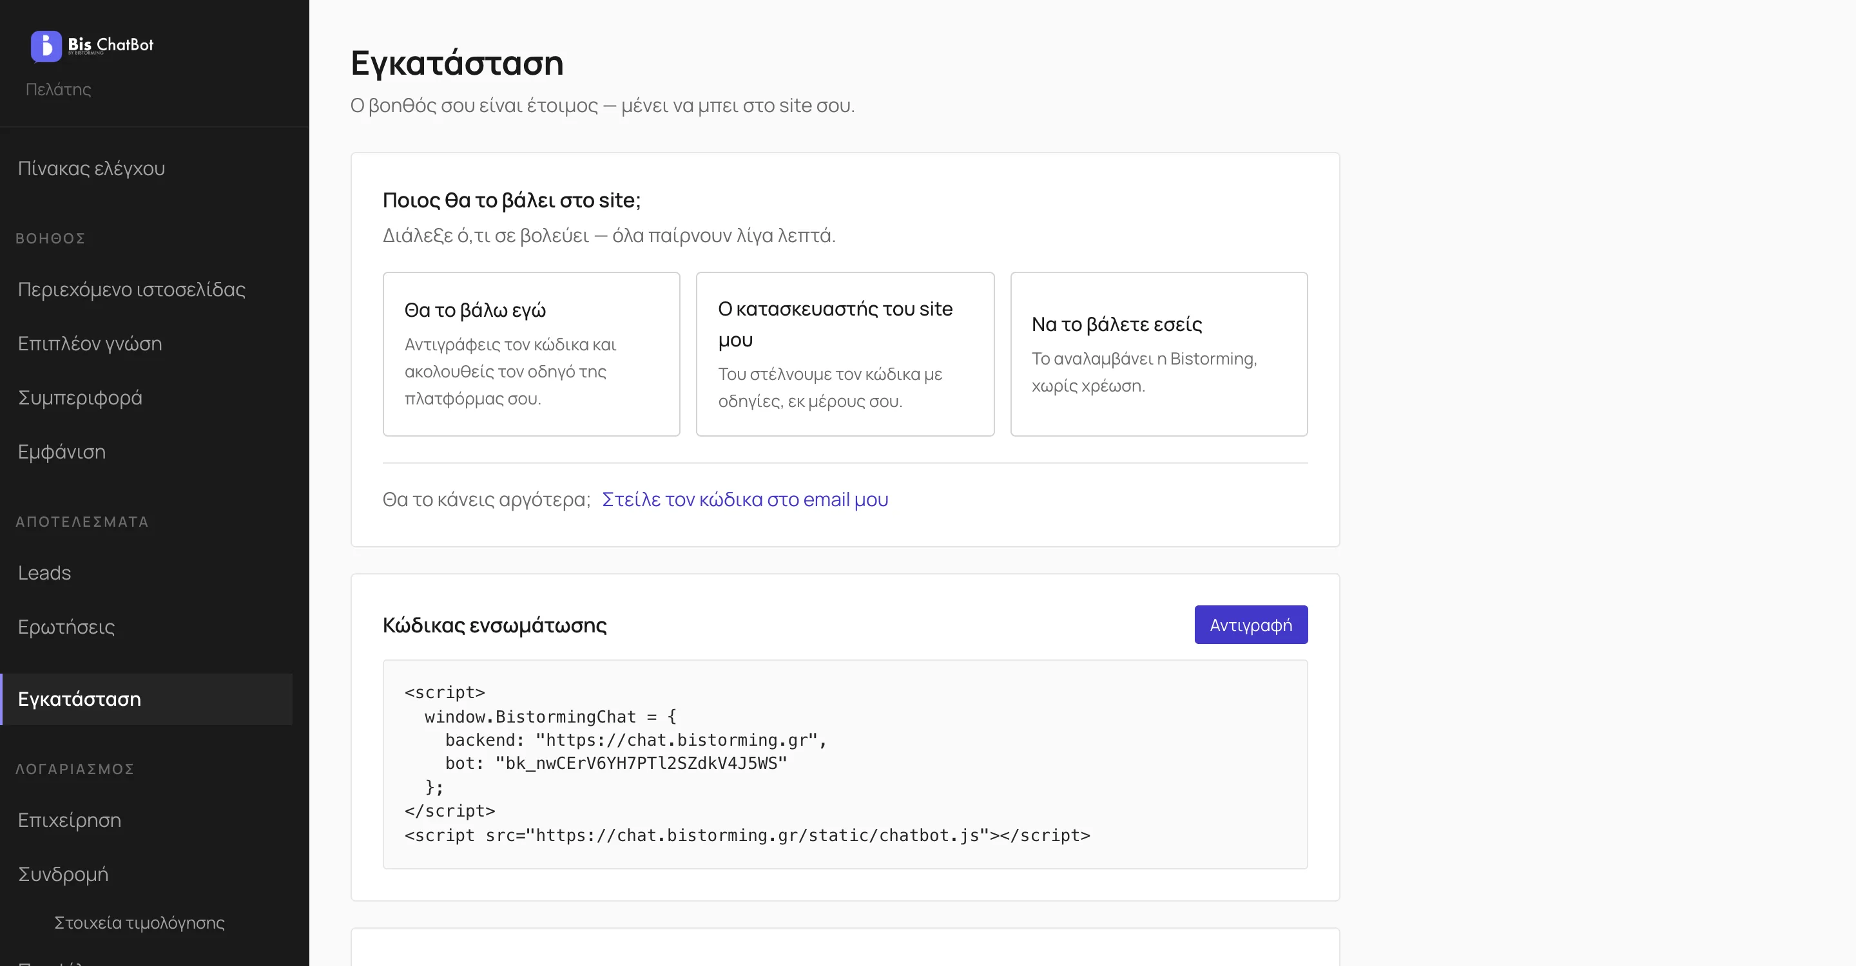Open Συνδρομή in sidebar

coord(63,874)
